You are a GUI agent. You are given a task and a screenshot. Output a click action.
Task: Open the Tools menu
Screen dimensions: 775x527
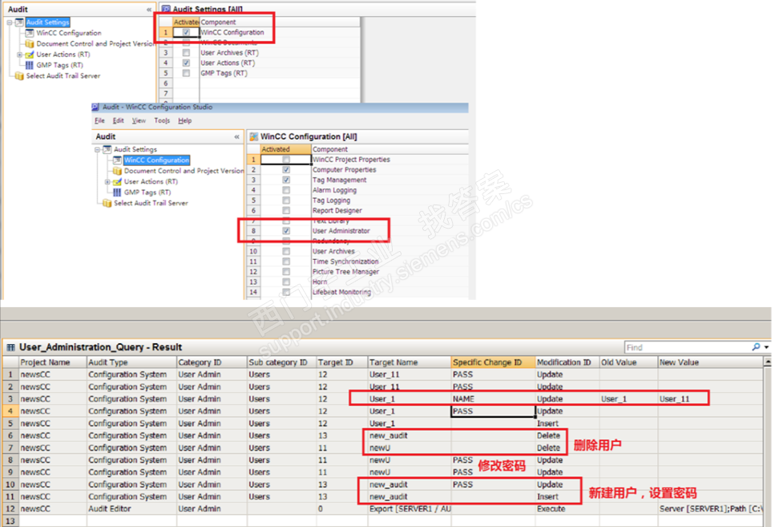[x=162, y=120]
